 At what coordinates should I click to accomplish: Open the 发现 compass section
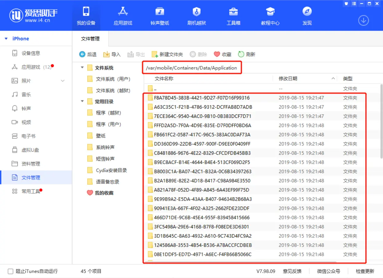(x=307, y=16)
